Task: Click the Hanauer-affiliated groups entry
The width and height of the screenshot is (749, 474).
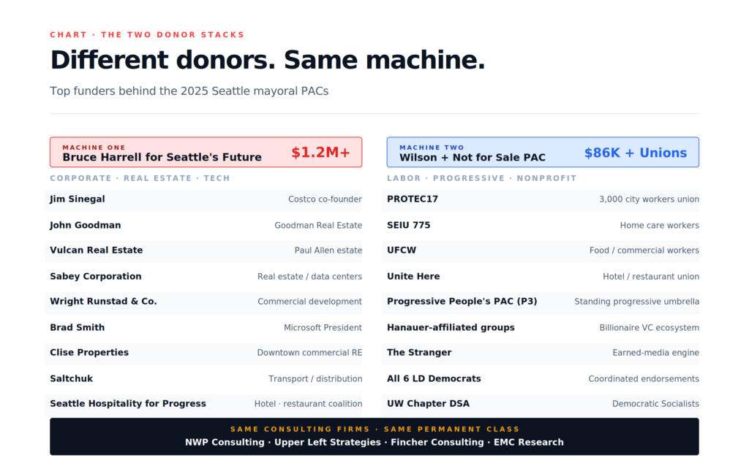Action: click(541, 328)
